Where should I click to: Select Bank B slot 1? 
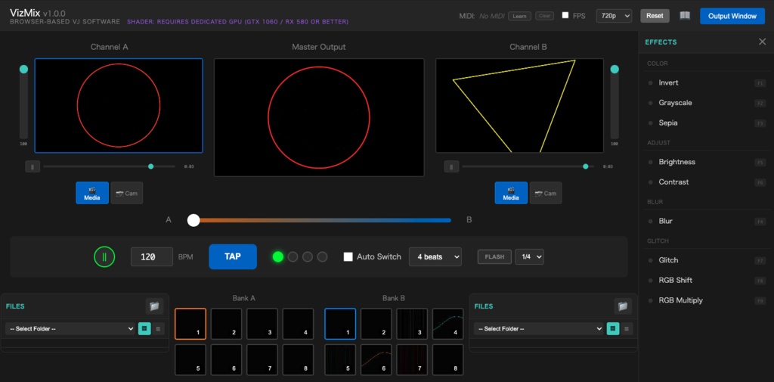[x=340, y=324]
